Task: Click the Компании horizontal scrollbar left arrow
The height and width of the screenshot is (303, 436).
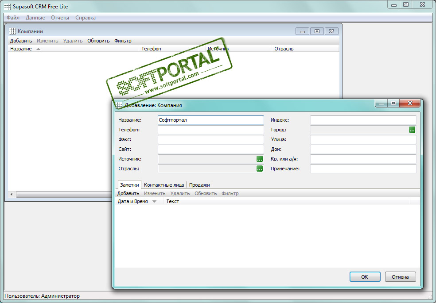Action: [12, 194]
